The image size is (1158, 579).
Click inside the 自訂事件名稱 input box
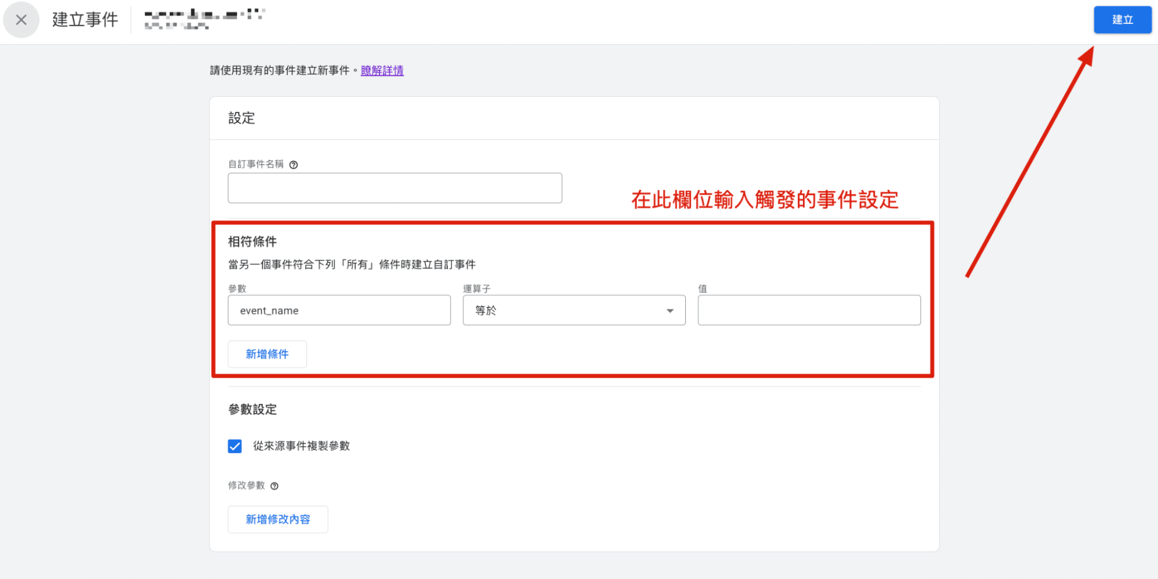coord(394,188)
